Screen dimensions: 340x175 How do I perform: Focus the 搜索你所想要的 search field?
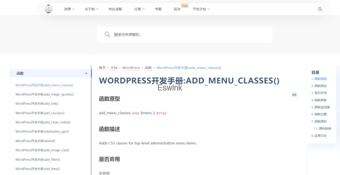189,34
